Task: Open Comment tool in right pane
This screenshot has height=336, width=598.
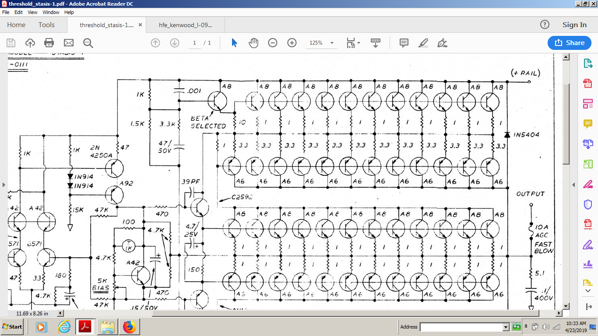Action: (x=587, y=124)
